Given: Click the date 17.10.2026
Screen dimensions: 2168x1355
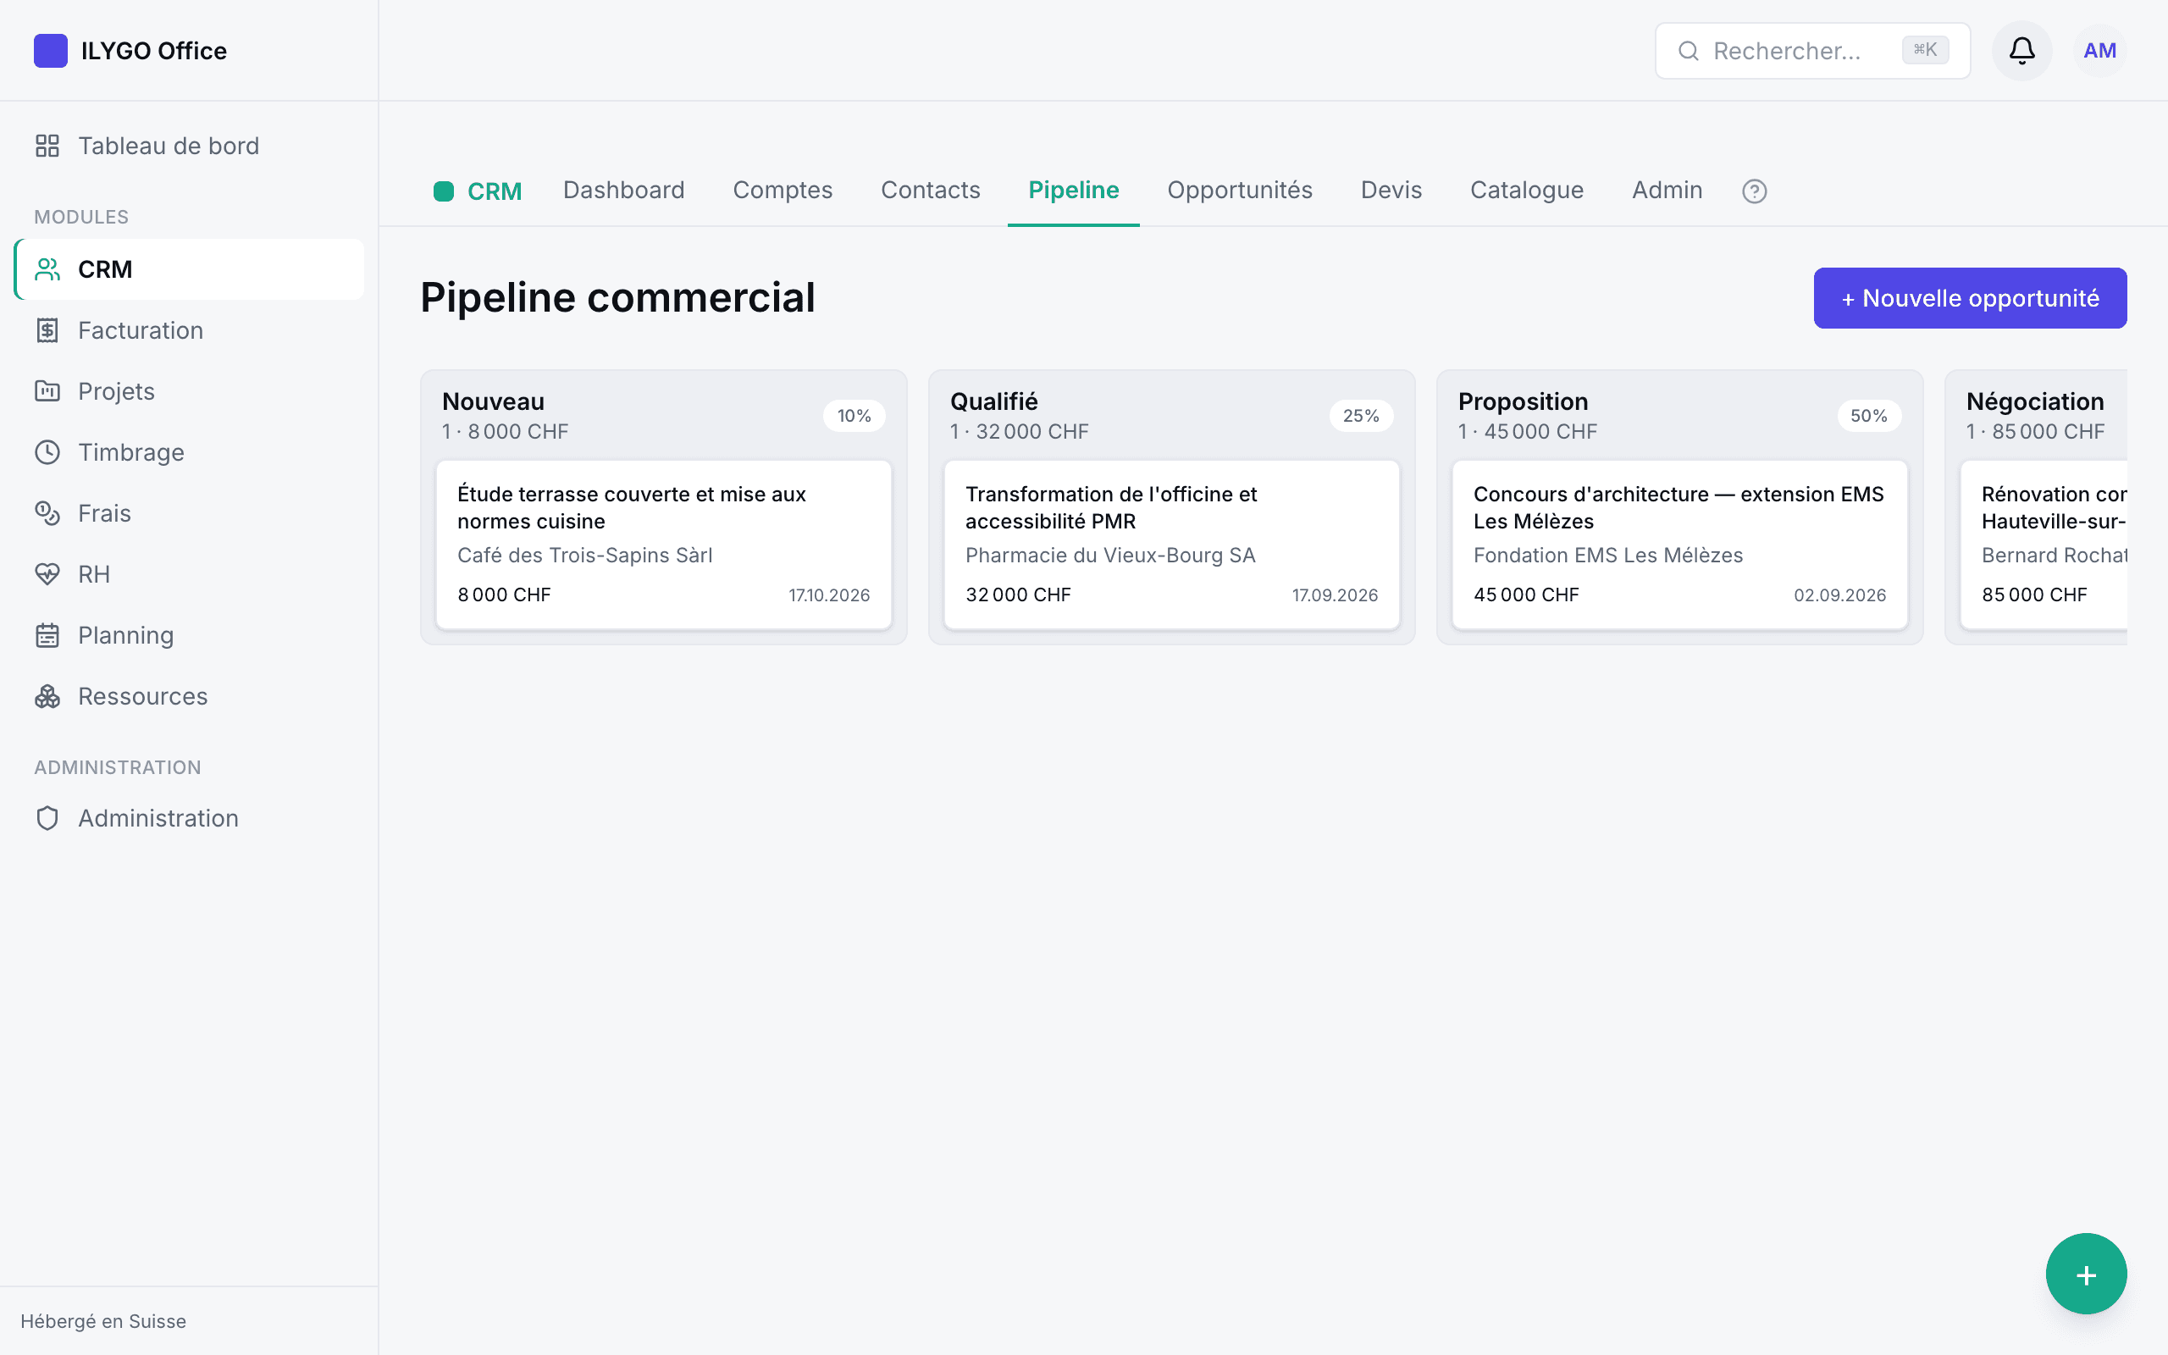Looking at the screenshot, I should 829,595.
